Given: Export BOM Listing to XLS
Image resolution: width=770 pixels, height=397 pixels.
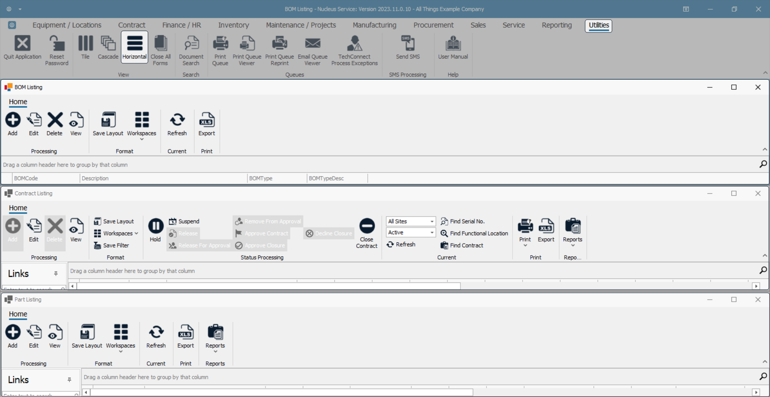Looking at the screenshot, I should 207,124.
